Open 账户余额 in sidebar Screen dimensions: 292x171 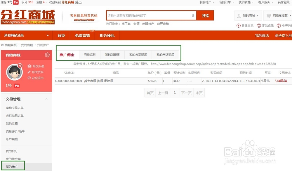12,139
